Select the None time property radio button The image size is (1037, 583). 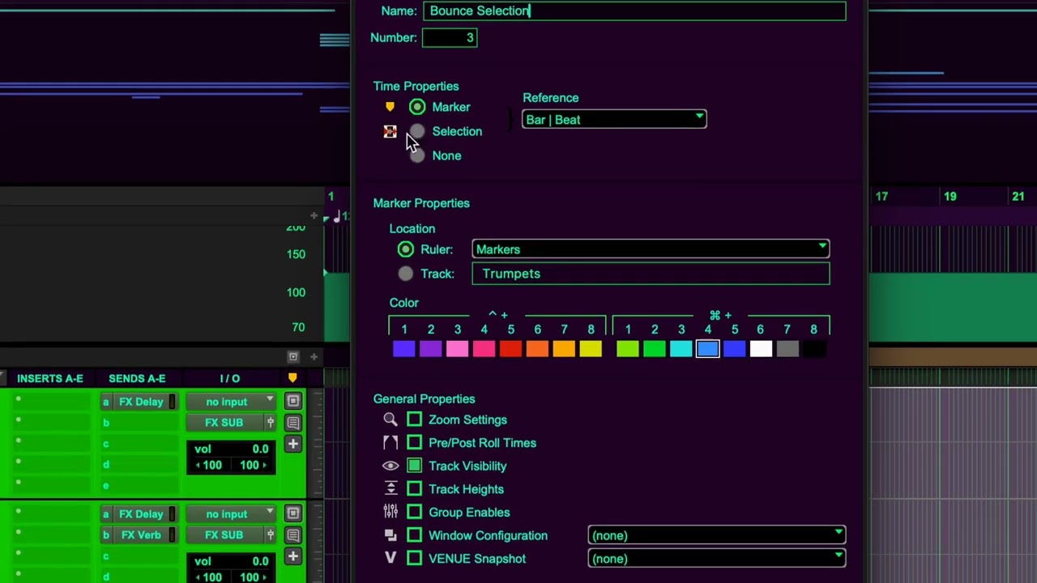pos(417,155)
